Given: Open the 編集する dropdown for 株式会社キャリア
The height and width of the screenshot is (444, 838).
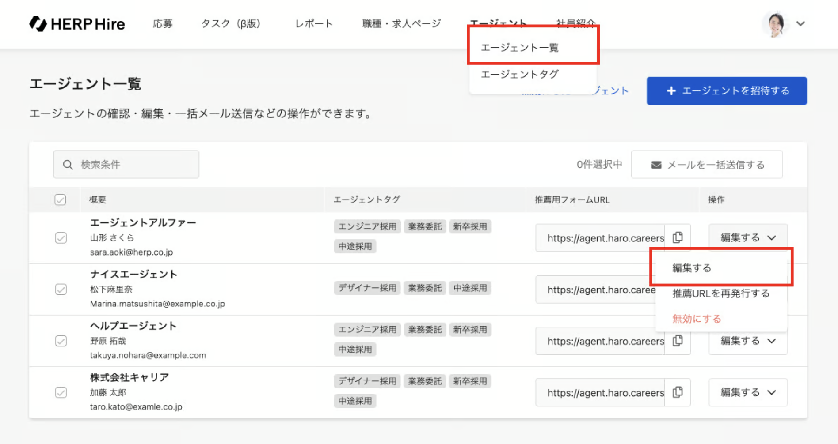Looking at the screenshot, I should (x=748, y=392).
